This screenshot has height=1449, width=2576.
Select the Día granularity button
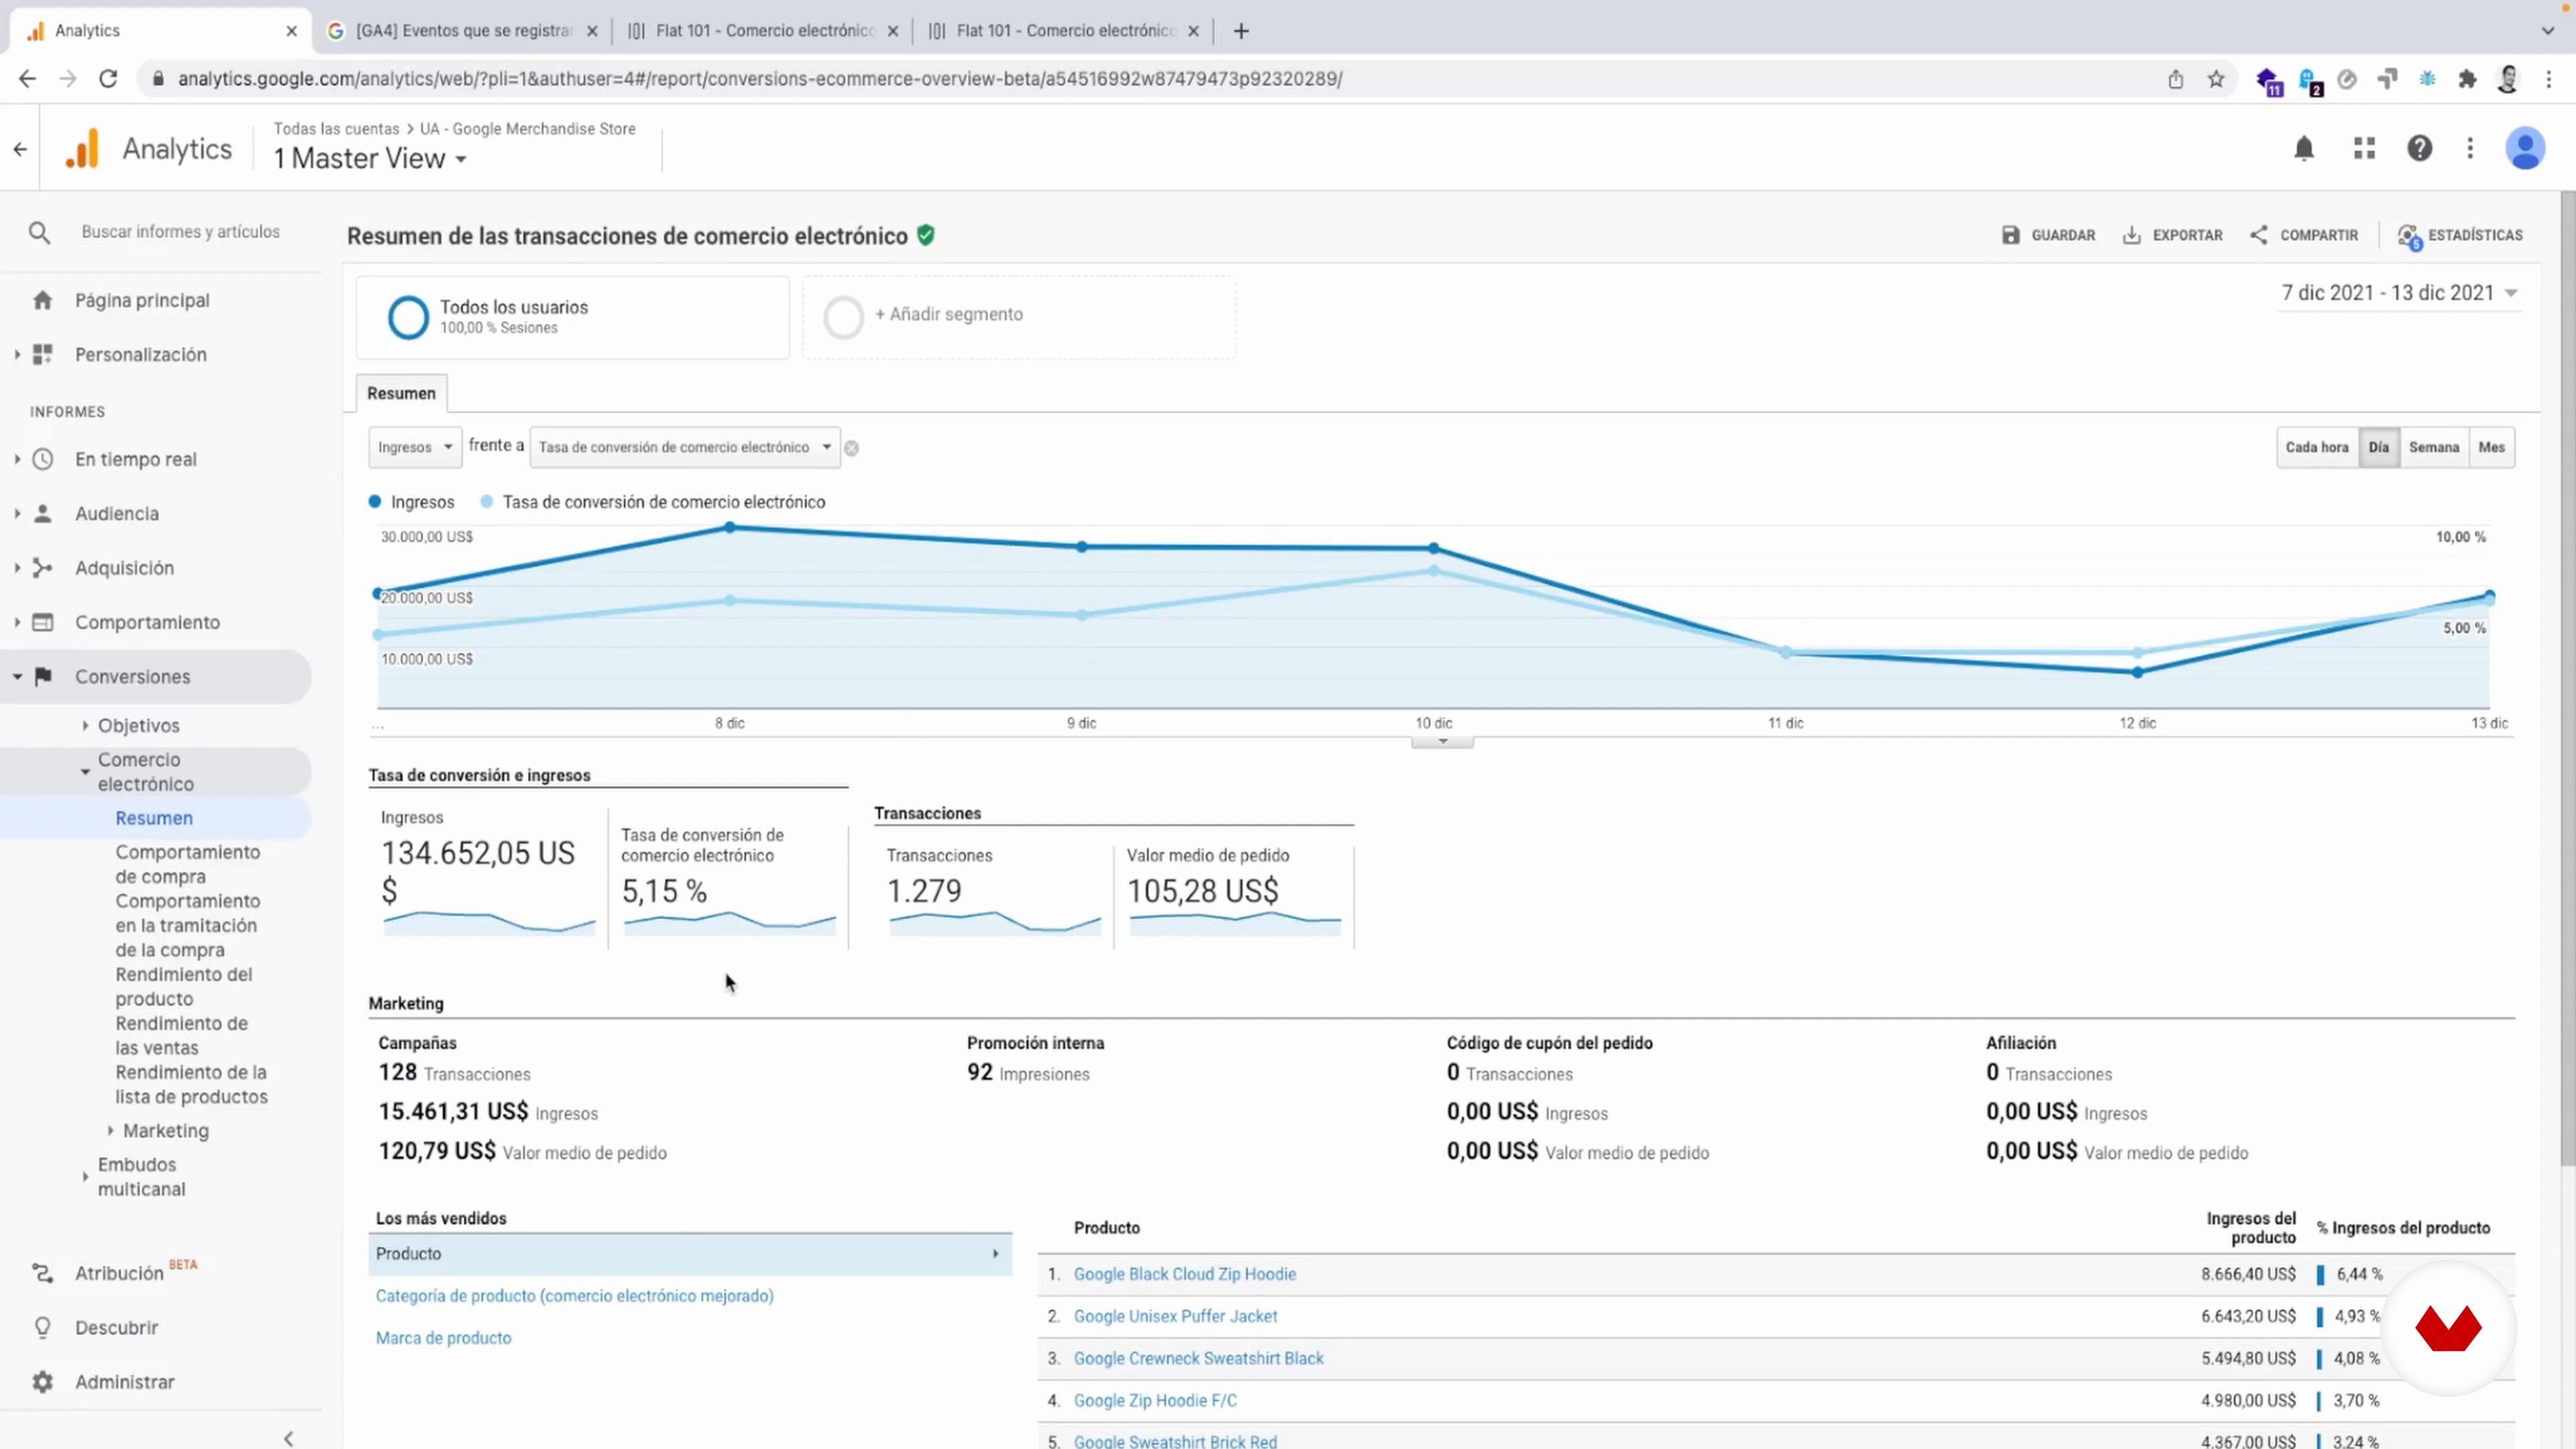[x=2378, y=447]
